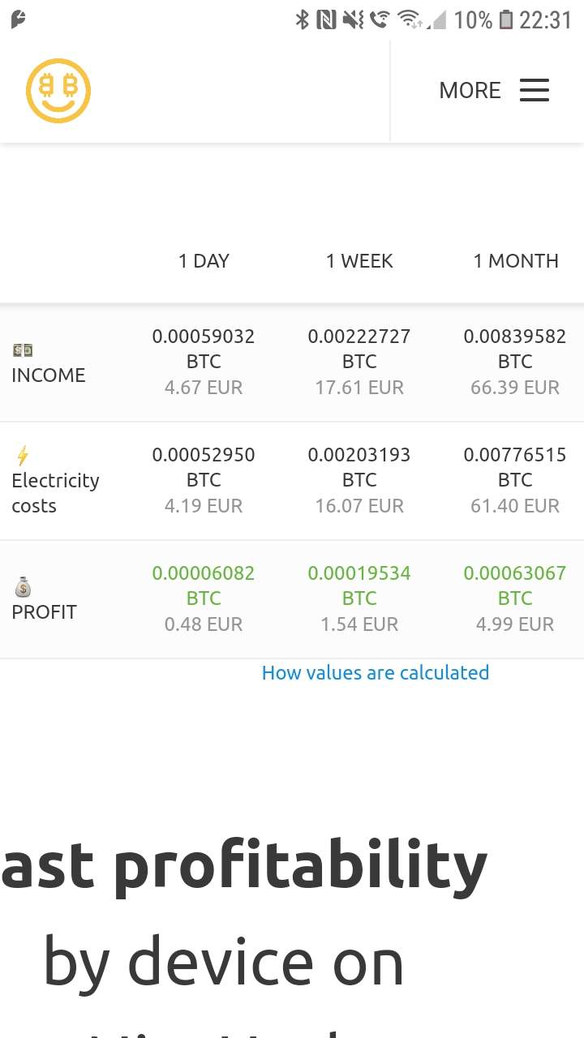Tap the 1 day income BTC value
The height and width of the screenshot is (1038, 584).
204,337
